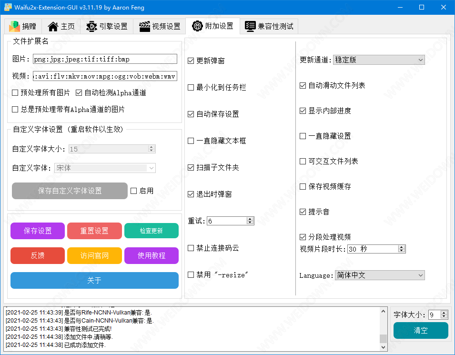
Task: Increase log 字体大小 with up arrow
Action: pos(444,313)
